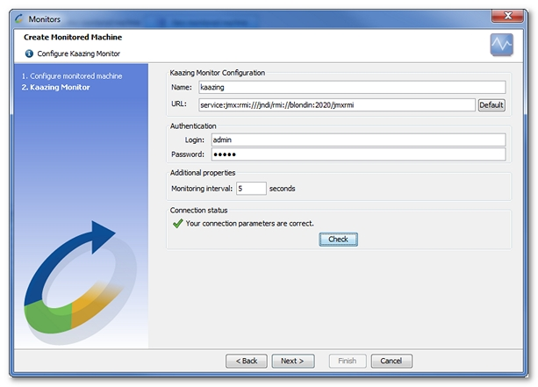Click the 'Your connection parameters are correct.' message
This screenshot has height=387, width=538.
pyautogui.click(x=250, y=224)
